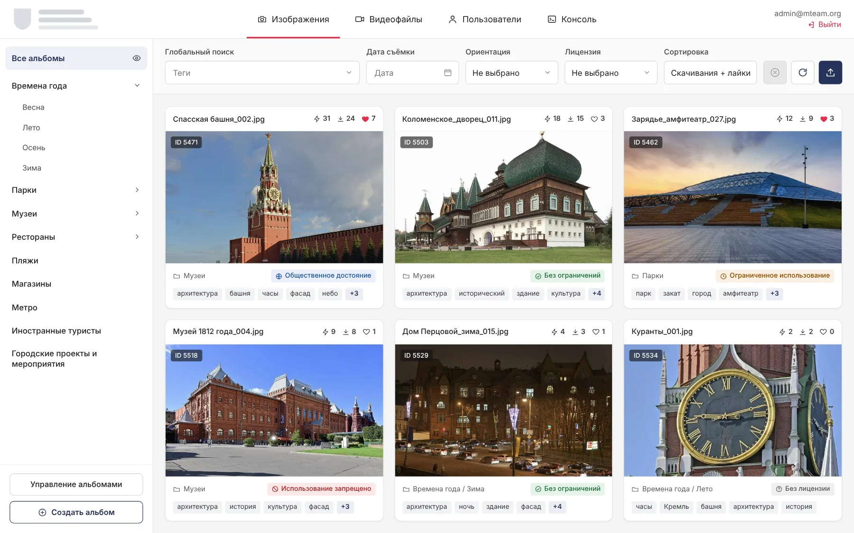
Task: Like the Дом Перцовой_зима_015.jpg heart icon
Action: pos(596,332)
